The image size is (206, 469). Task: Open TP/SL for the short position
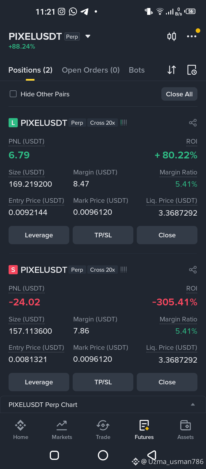[103, 382]
